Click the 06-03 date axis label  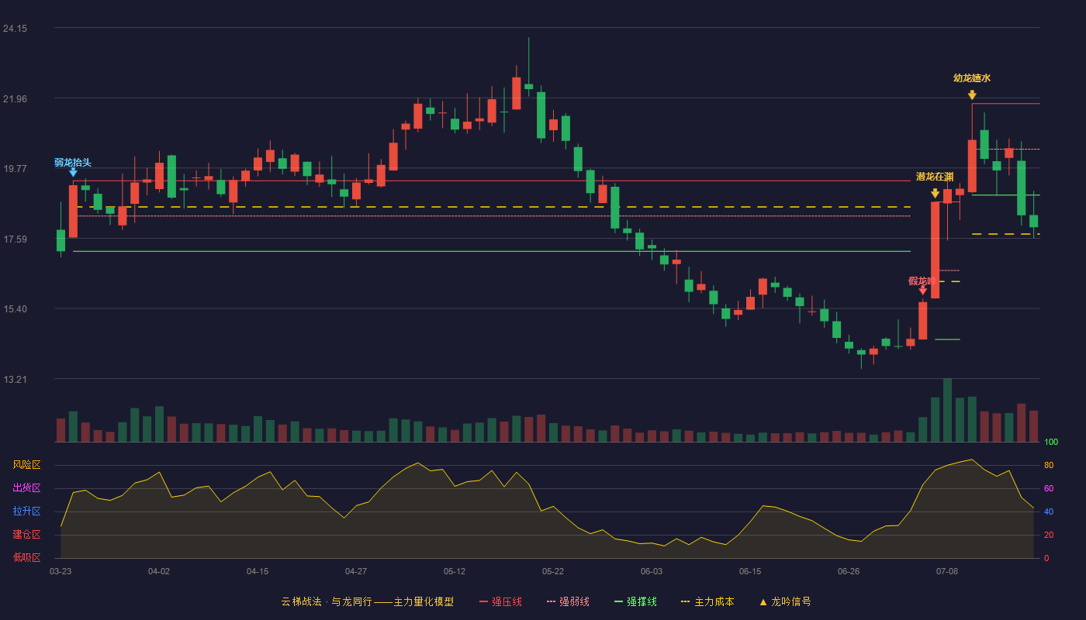(x=652, y=571)
